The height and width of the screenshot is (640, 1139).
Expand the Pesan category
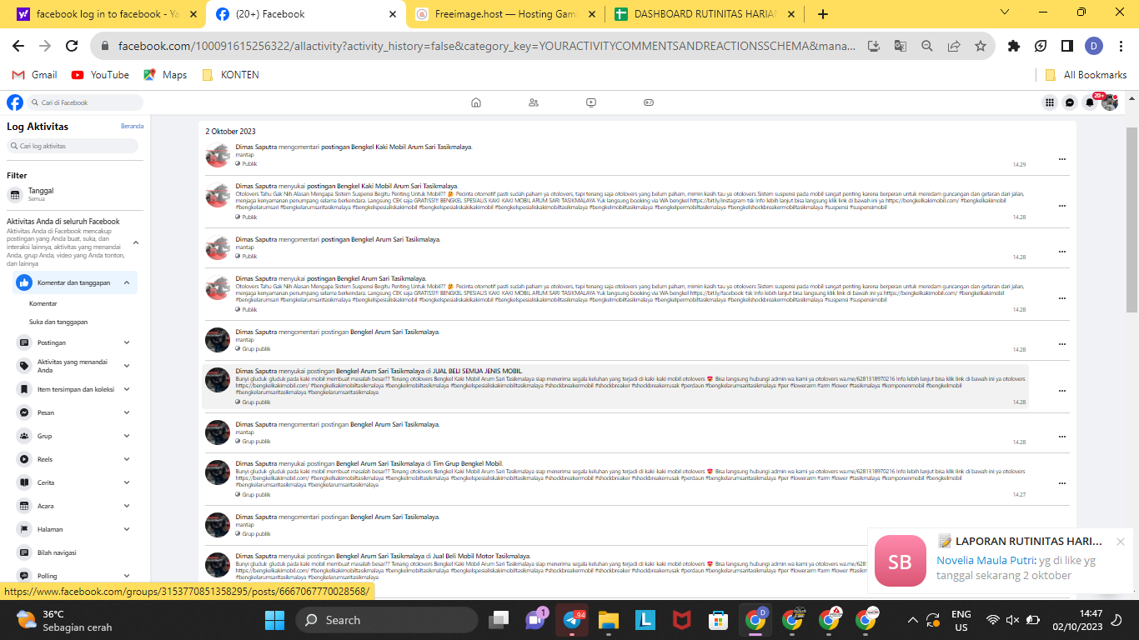(127, 412)
